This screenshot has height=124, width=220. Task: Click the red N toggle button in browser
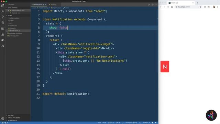pos(165,66)
